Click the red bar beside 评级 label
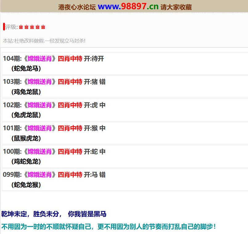The height and width of the screenshot is (234, 248). [4, 27]
